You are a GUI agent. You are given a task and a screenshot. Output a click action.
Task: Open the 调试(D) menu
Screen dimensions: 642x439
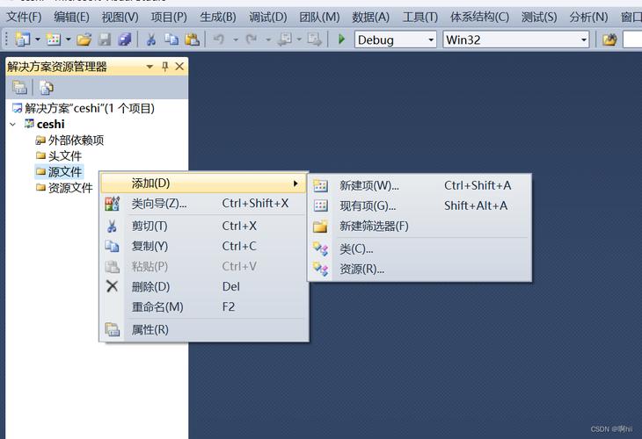point(267,18)
